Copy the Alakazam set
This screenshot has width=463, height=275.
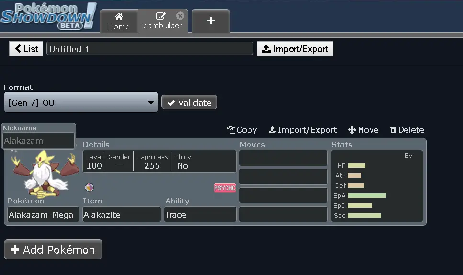[x=242, y=130]
